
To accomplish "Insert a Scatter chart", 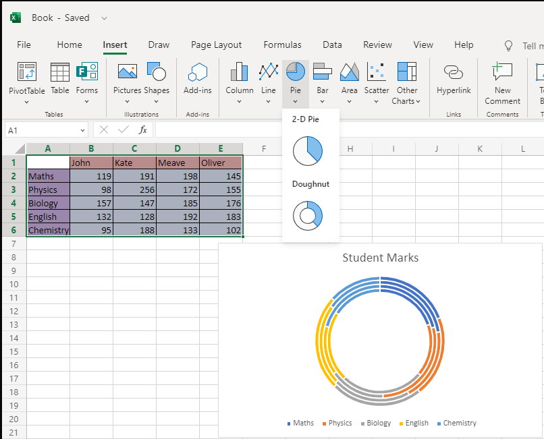I will [377, 78].
